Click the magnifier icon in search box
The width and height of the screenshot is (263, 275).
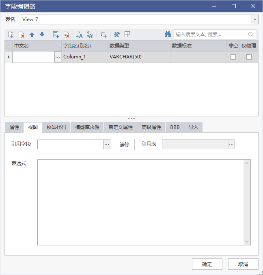click(x=250, y=34)
